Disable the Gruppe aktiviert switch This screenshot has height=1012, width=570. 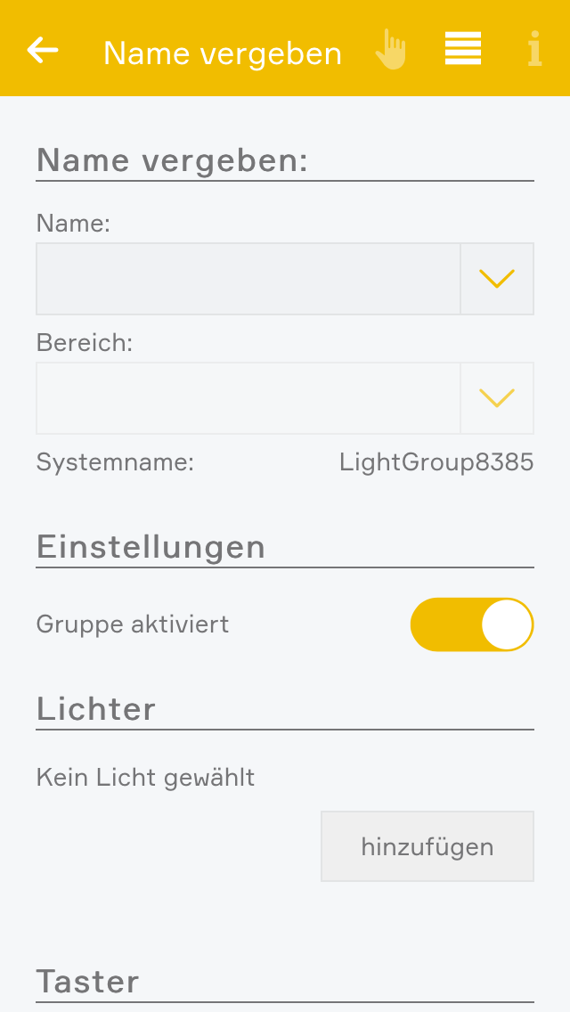471,624
